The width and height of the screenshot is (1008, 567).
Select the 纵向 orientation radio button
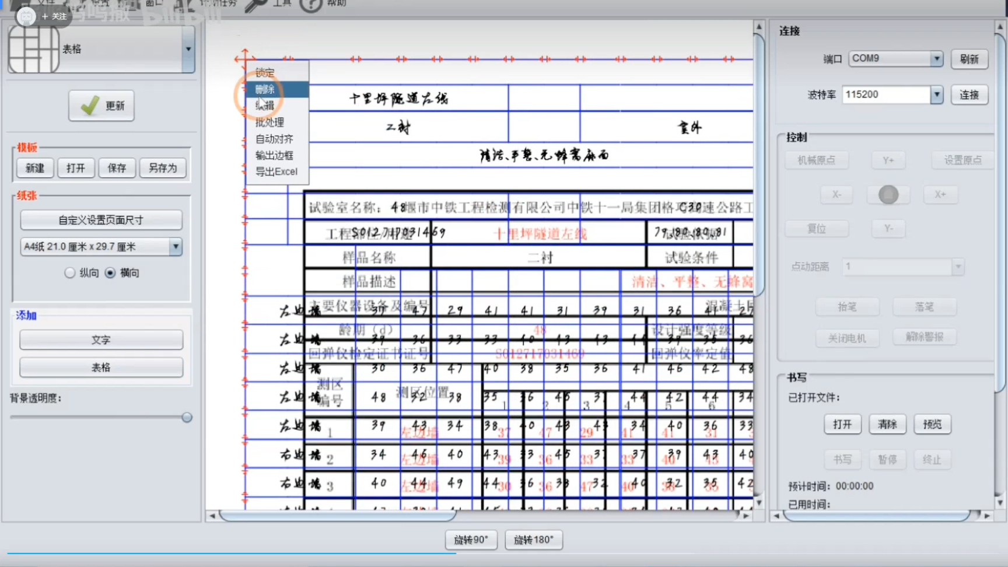[70, 272]
